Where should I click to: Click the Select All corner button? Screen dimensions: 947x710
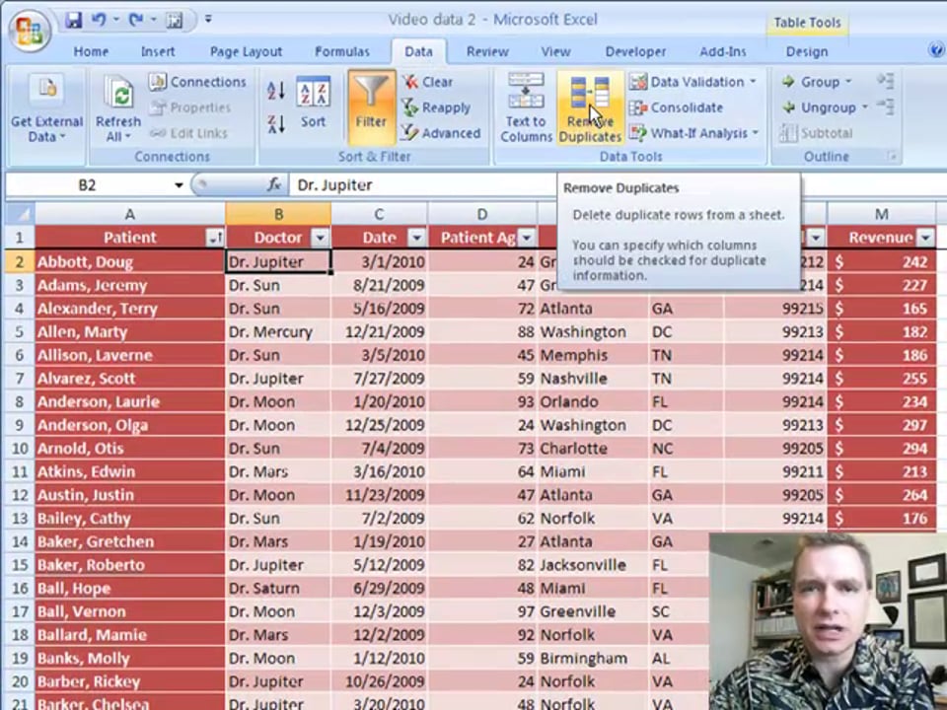20,214
